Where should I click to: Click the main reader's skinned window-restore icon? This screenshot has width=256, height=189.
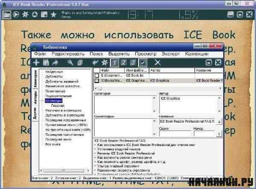[x=240, y=14]
